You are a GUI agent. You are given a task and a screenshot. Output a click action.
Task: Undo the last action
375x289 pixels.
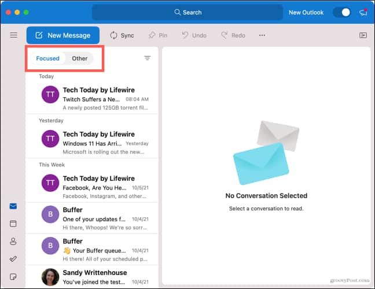tap(194, 35)
